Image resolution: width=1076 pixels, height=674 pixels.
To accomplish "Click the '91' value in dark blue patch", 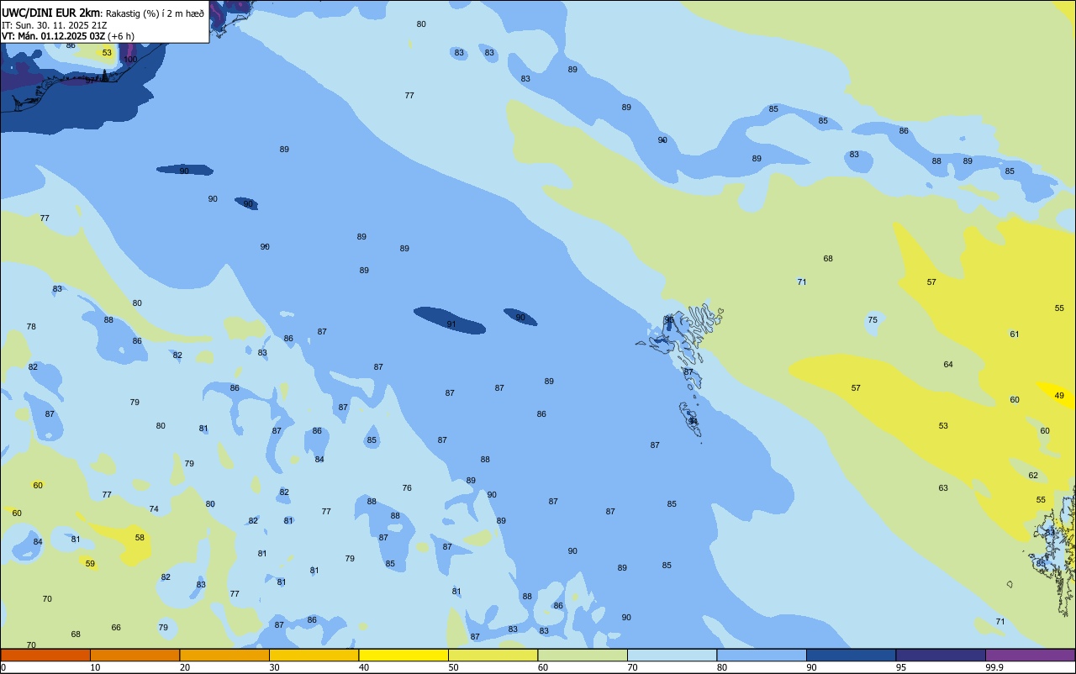I will 451,324.
